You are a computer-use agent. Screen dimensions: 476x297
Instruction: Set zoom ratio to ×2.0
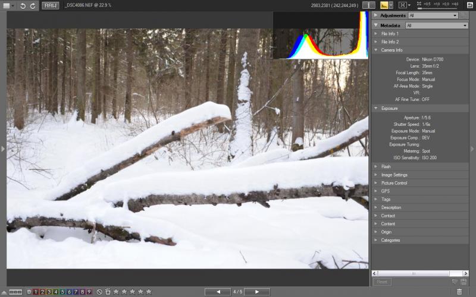pos(446,4)
